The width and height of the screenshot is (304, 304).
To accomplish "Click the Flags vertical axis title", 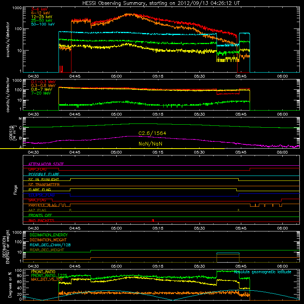I will [x=16, y=190].
